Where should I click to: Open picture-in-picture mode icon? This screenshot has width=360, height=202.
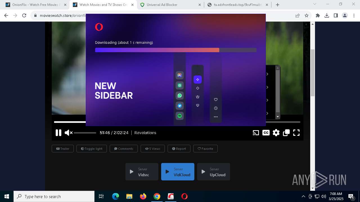tap(286, 133)
